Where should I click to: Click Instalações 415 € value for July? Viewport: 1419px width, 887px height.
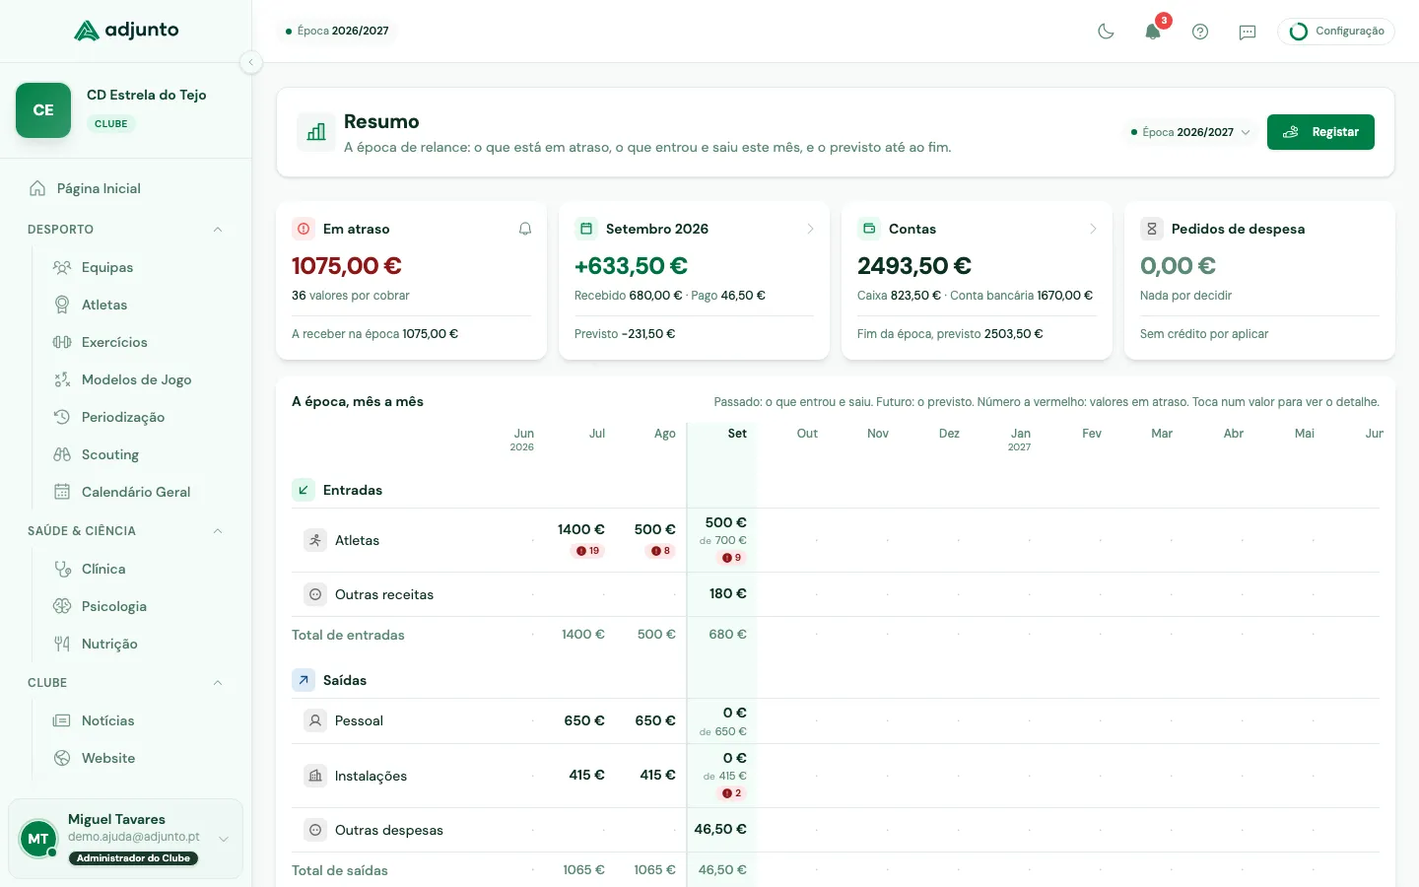point(586,775)
